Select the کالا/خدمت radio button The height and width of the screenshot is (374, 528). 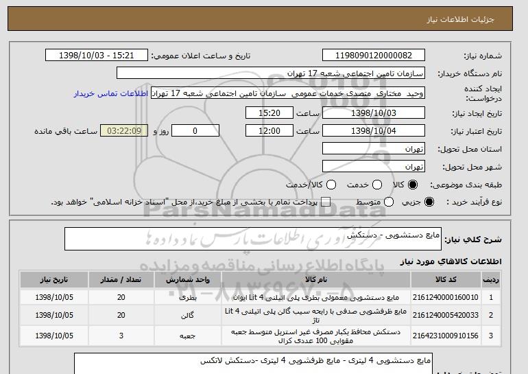click(331, 185)
